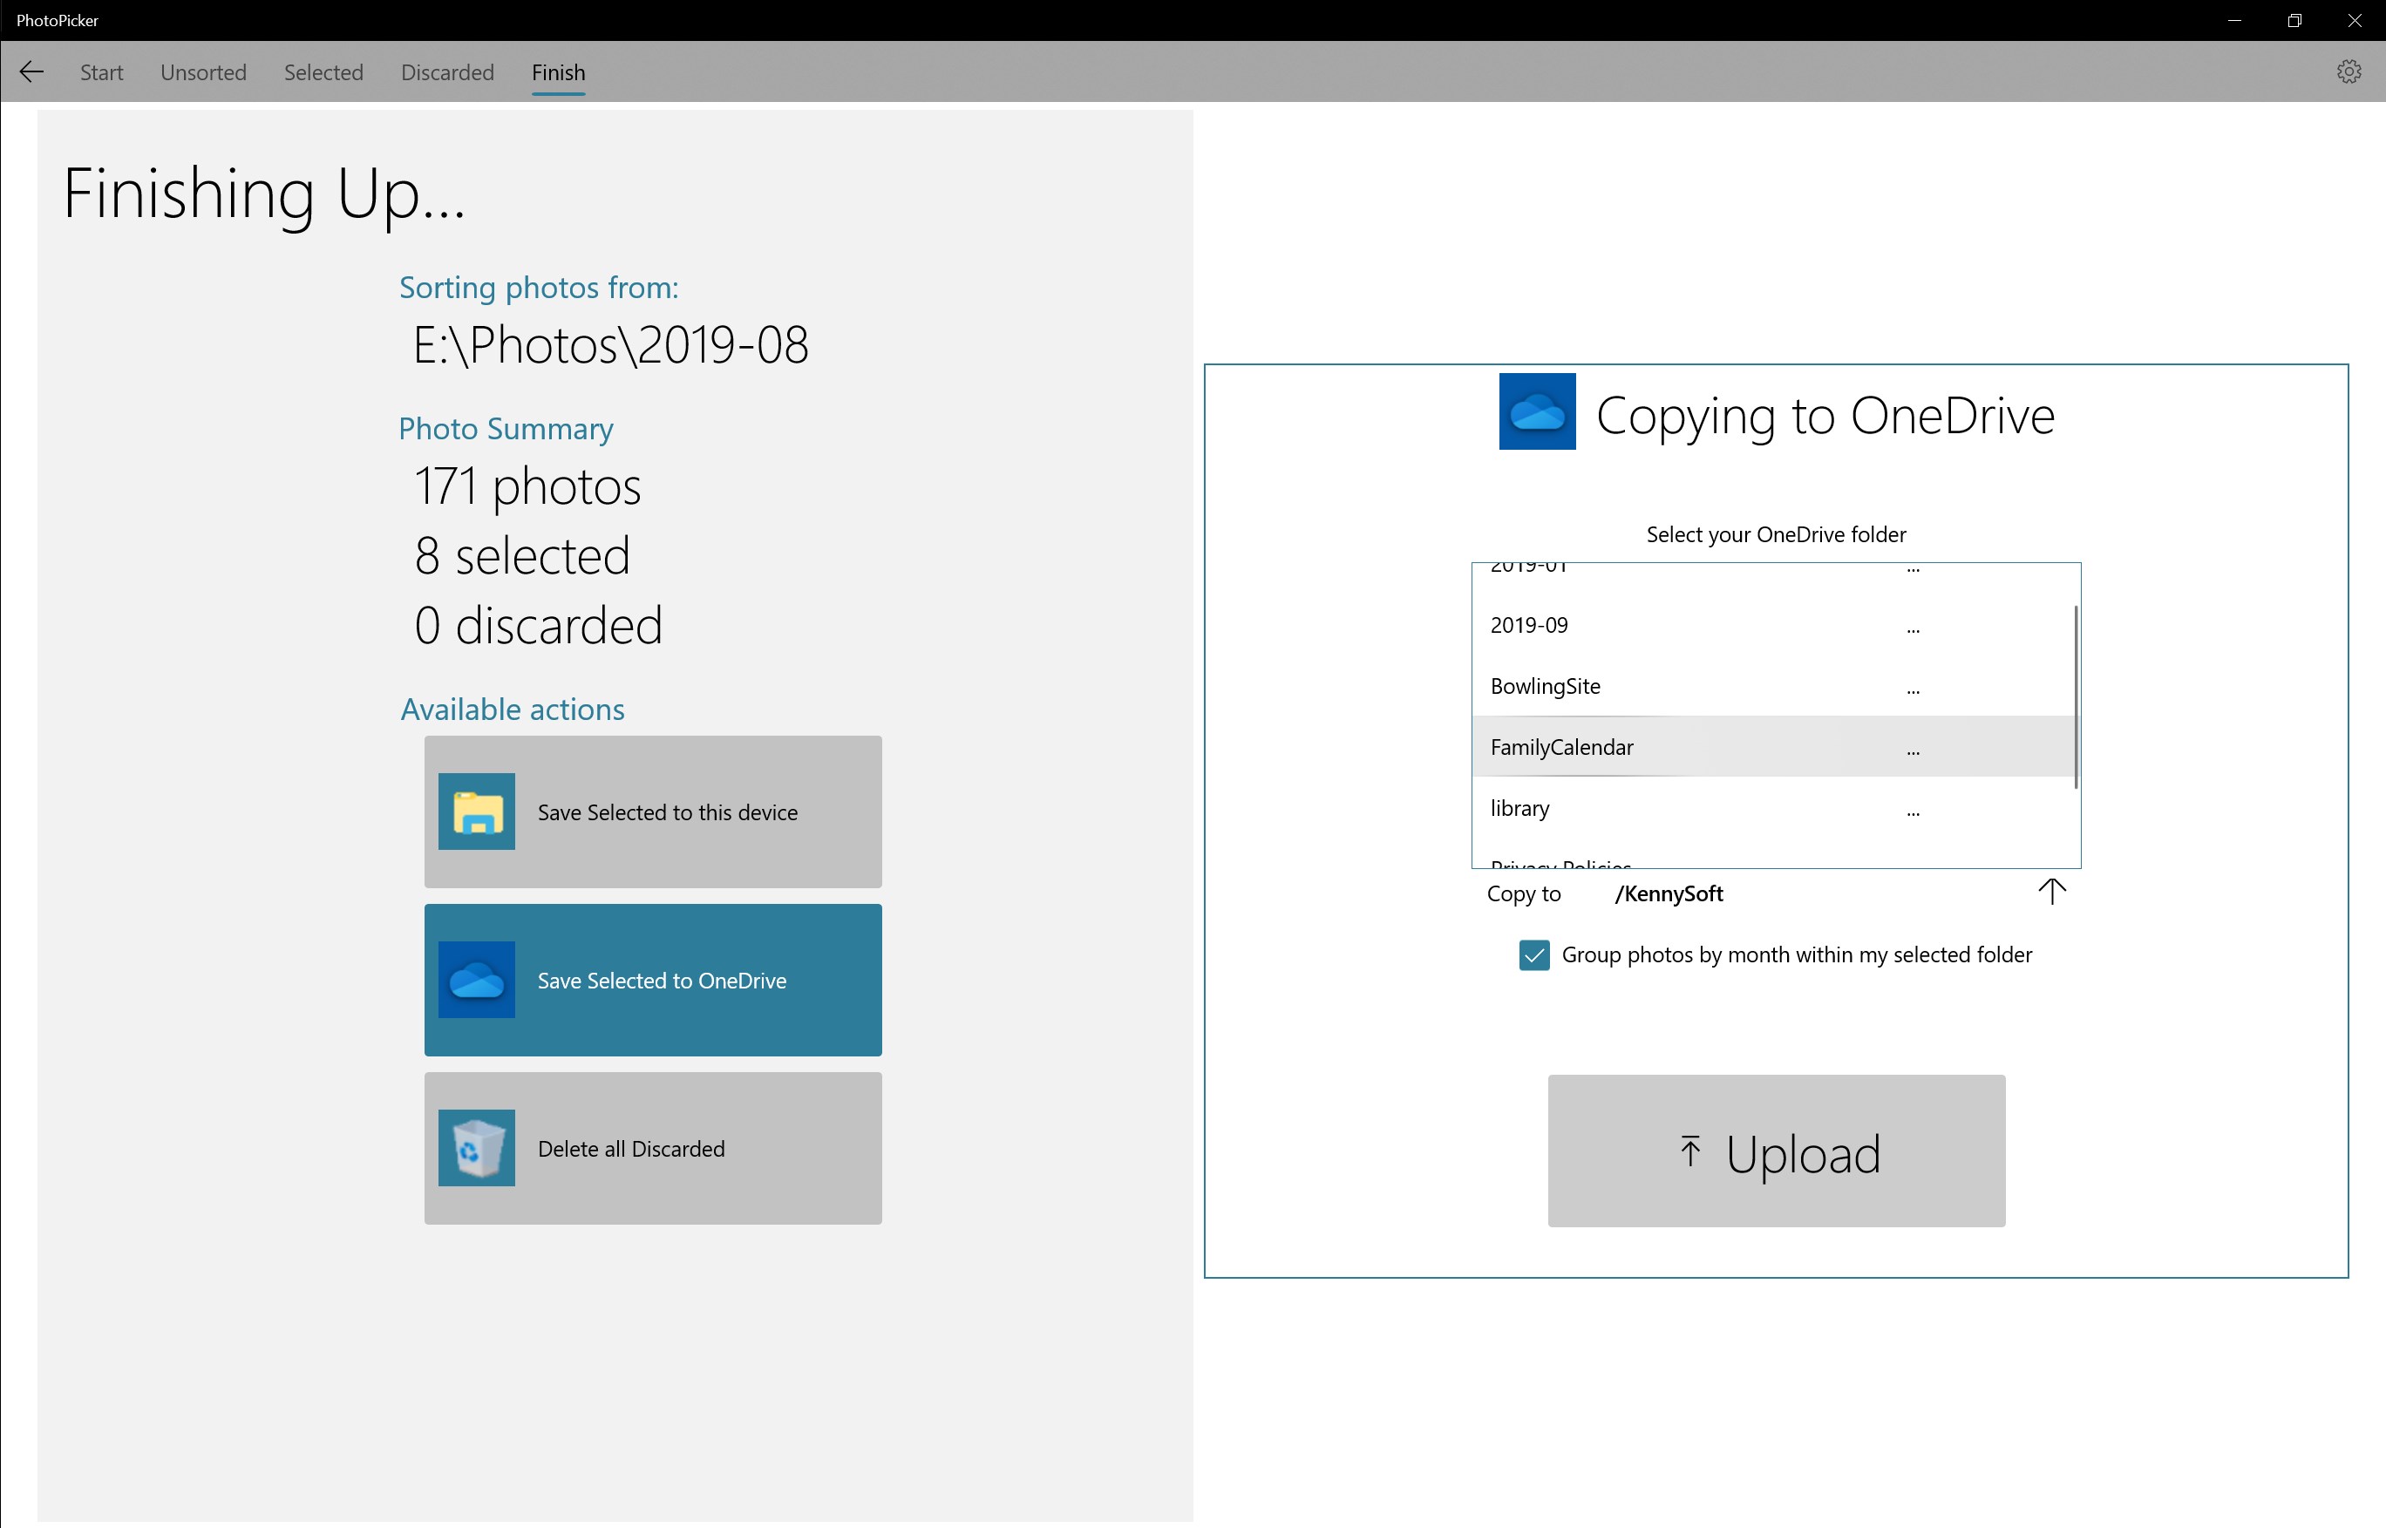Viewport: 2386px width, 1528px height.
Task: Uncheck Group photos by month checkbox
Action: pos(1533,955)
